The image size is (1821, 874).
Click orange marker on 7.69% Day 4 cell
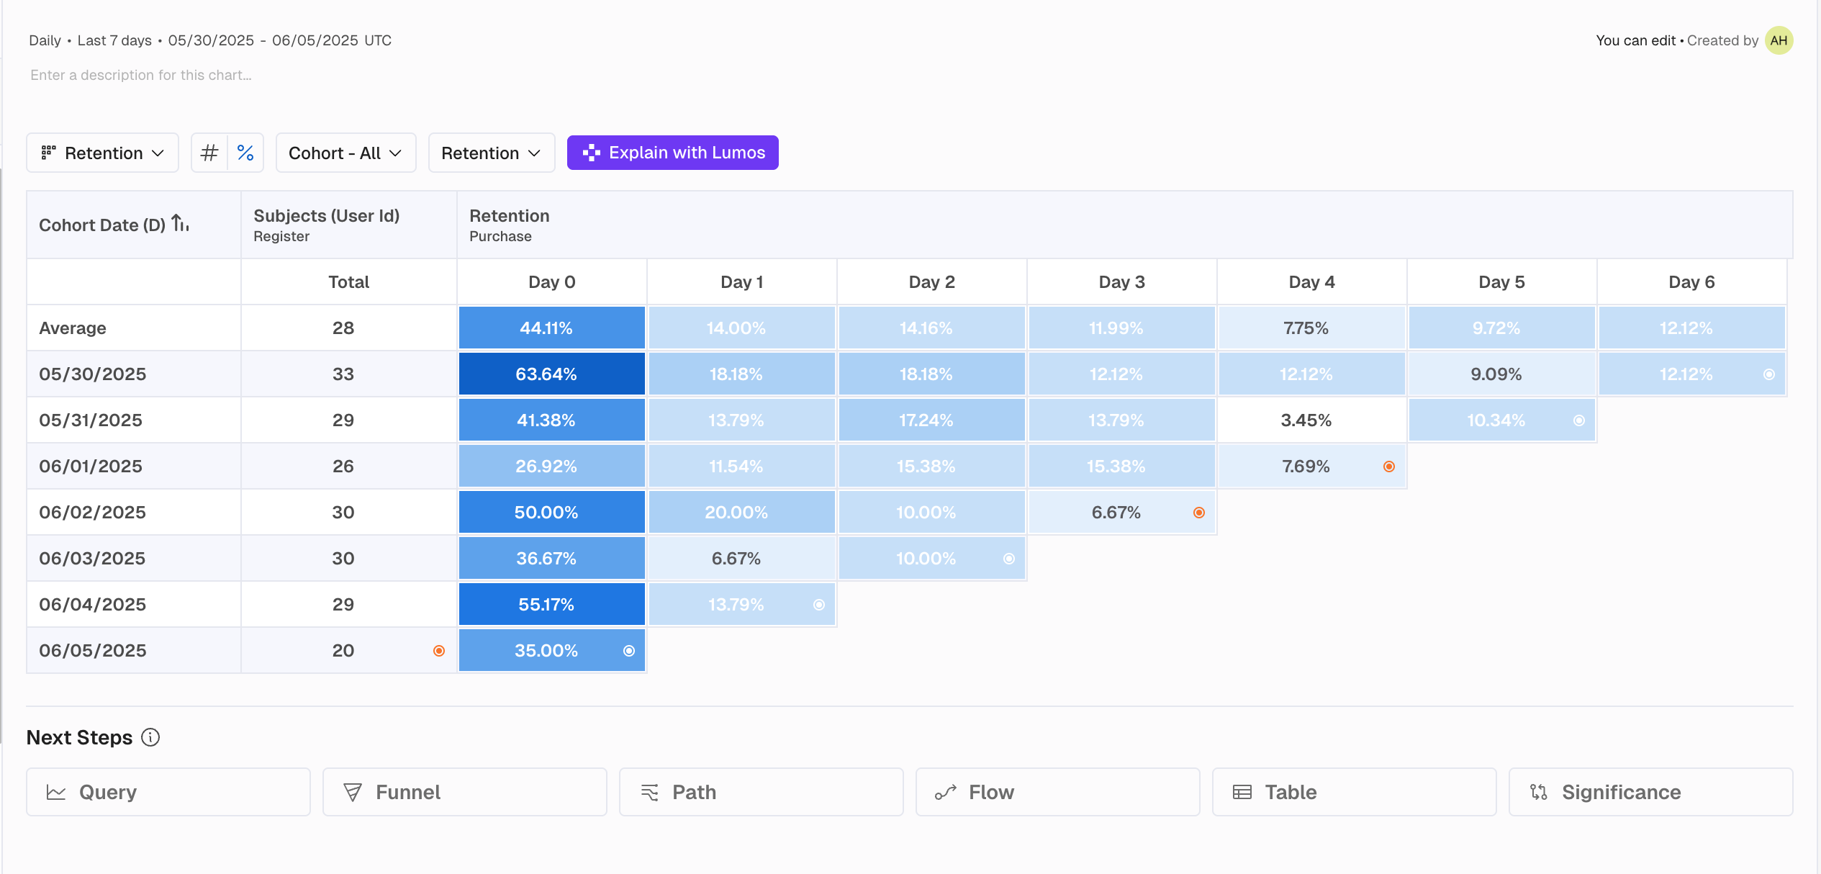click(x=1389, y=467)
